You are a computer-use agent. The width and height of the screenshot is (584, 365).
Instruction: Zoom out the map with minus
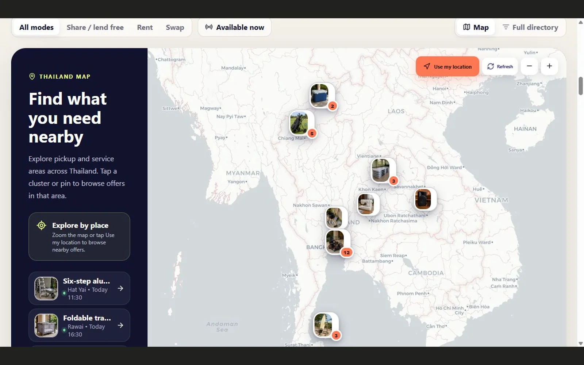529,66
